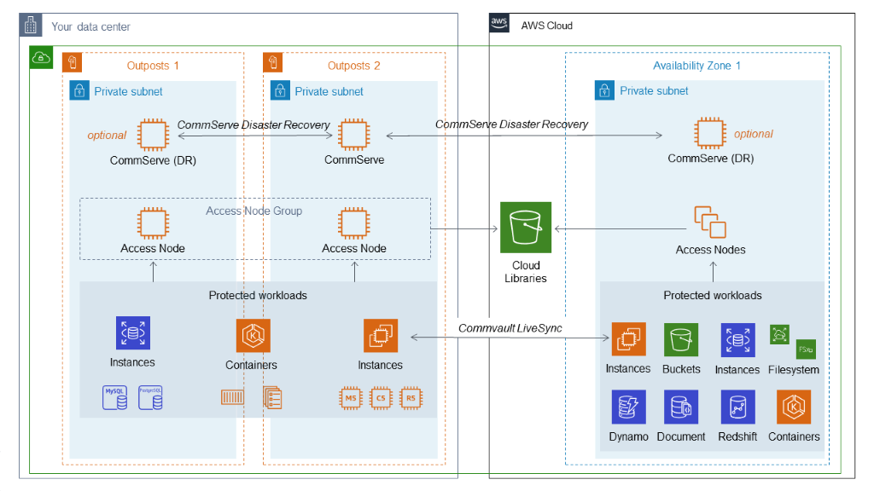Click the CommServe chip icon in Outposts 2
874x491 pixels.
(354, 135)
